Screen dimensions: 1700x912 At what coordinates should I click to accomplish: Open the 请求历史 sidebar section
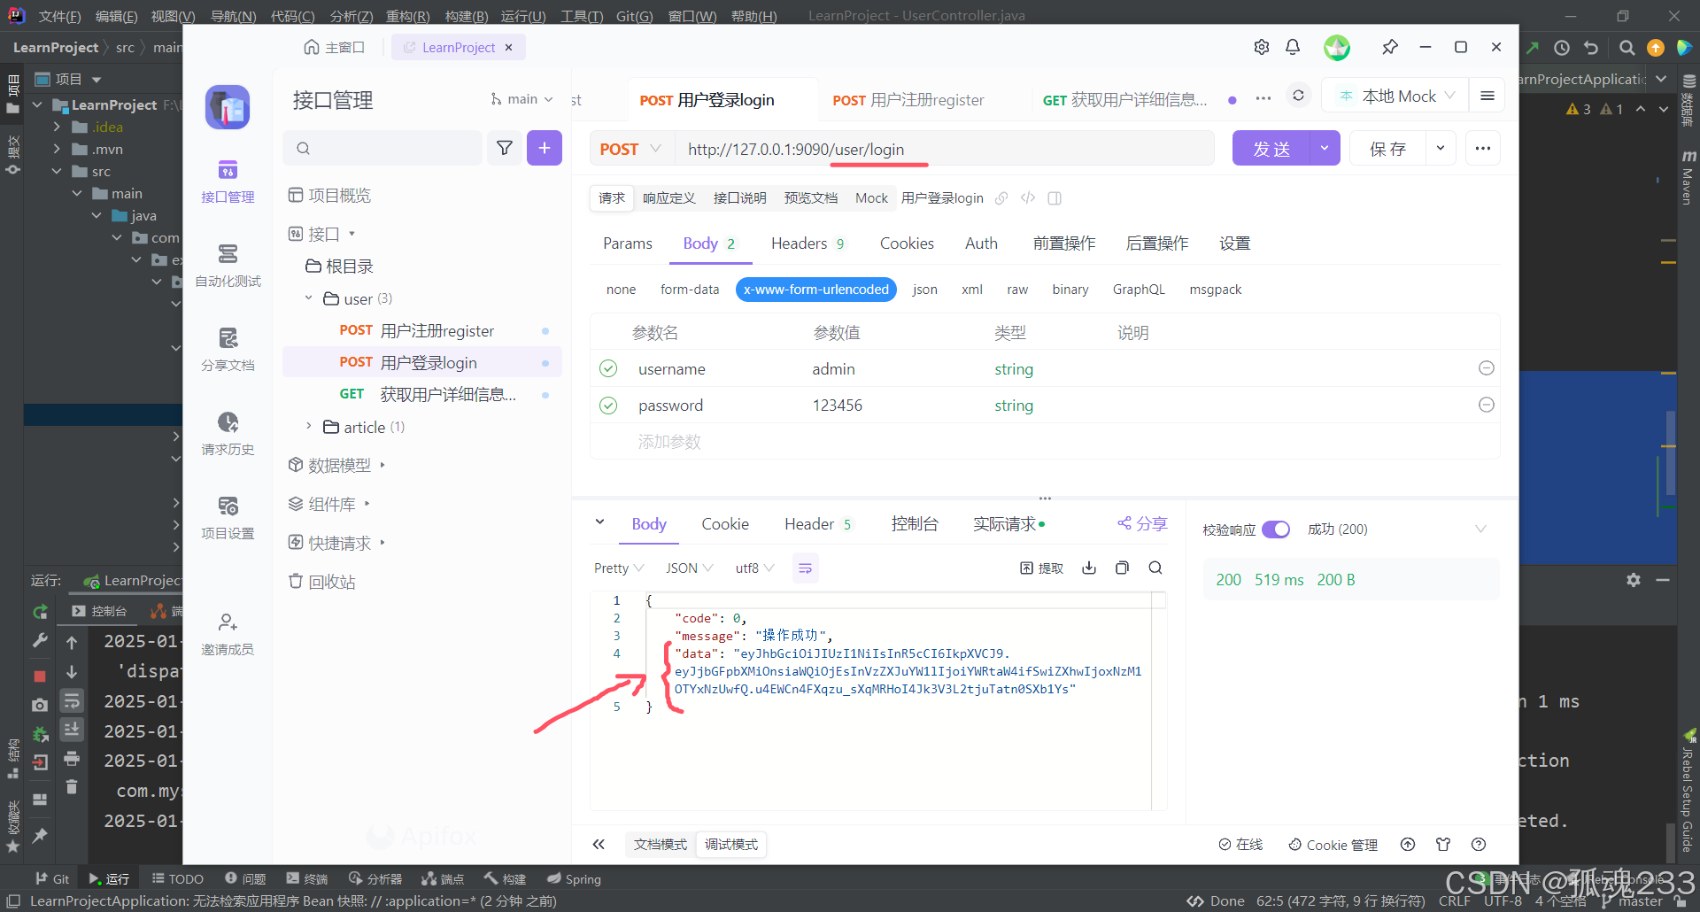pos(228,434)
